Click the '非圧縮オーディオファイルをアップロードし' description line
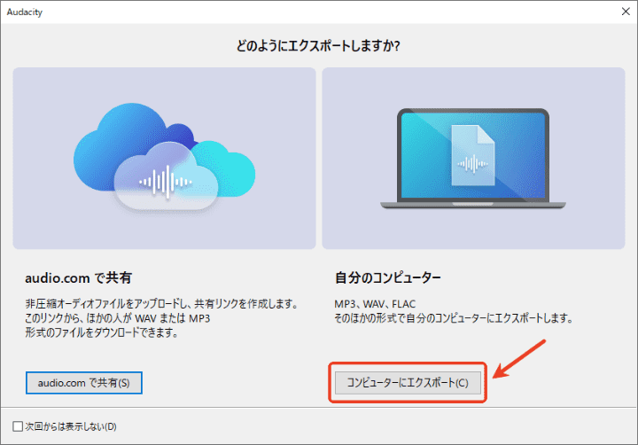 coord(161,304)
